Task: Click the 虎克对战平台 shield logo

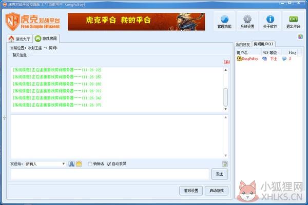Action: point(12,22)
